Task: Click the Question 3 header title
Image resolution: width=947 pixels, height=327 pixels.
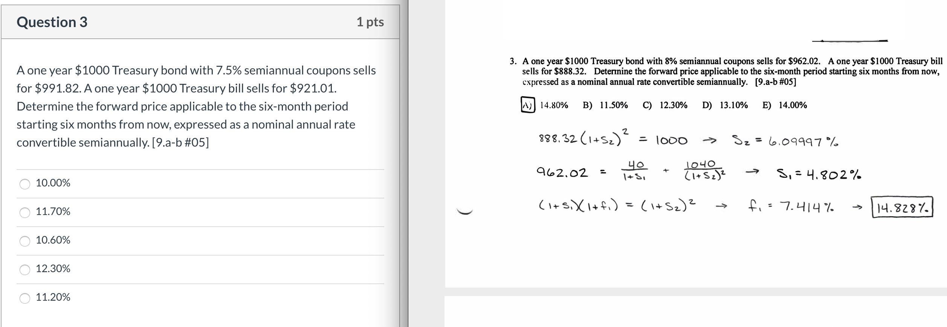Action: click(x=53, y=22)
